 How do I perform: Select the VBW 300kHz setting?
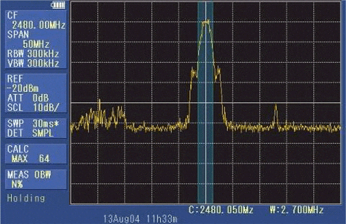[x=33, y=63]
